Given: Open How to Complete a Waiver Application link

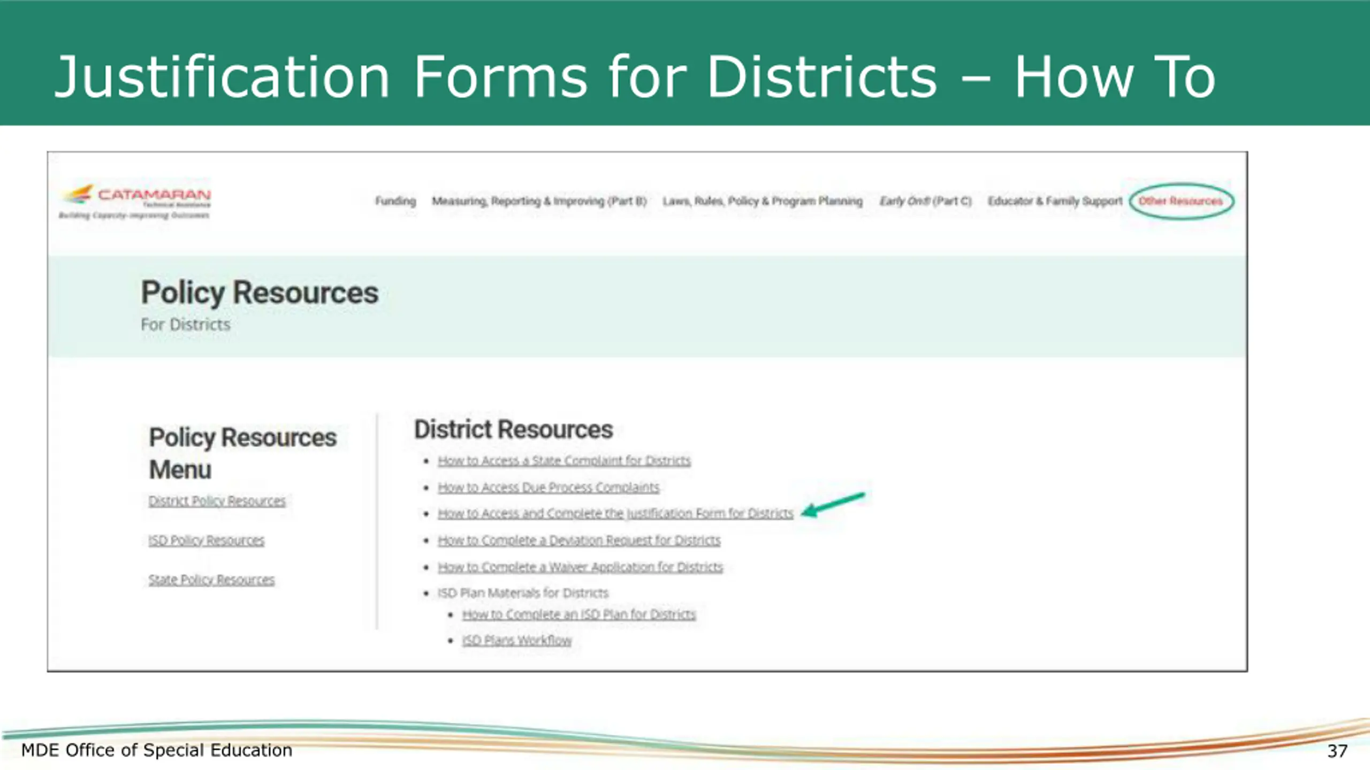Looking at the screenshot, I should coord(580,567).
